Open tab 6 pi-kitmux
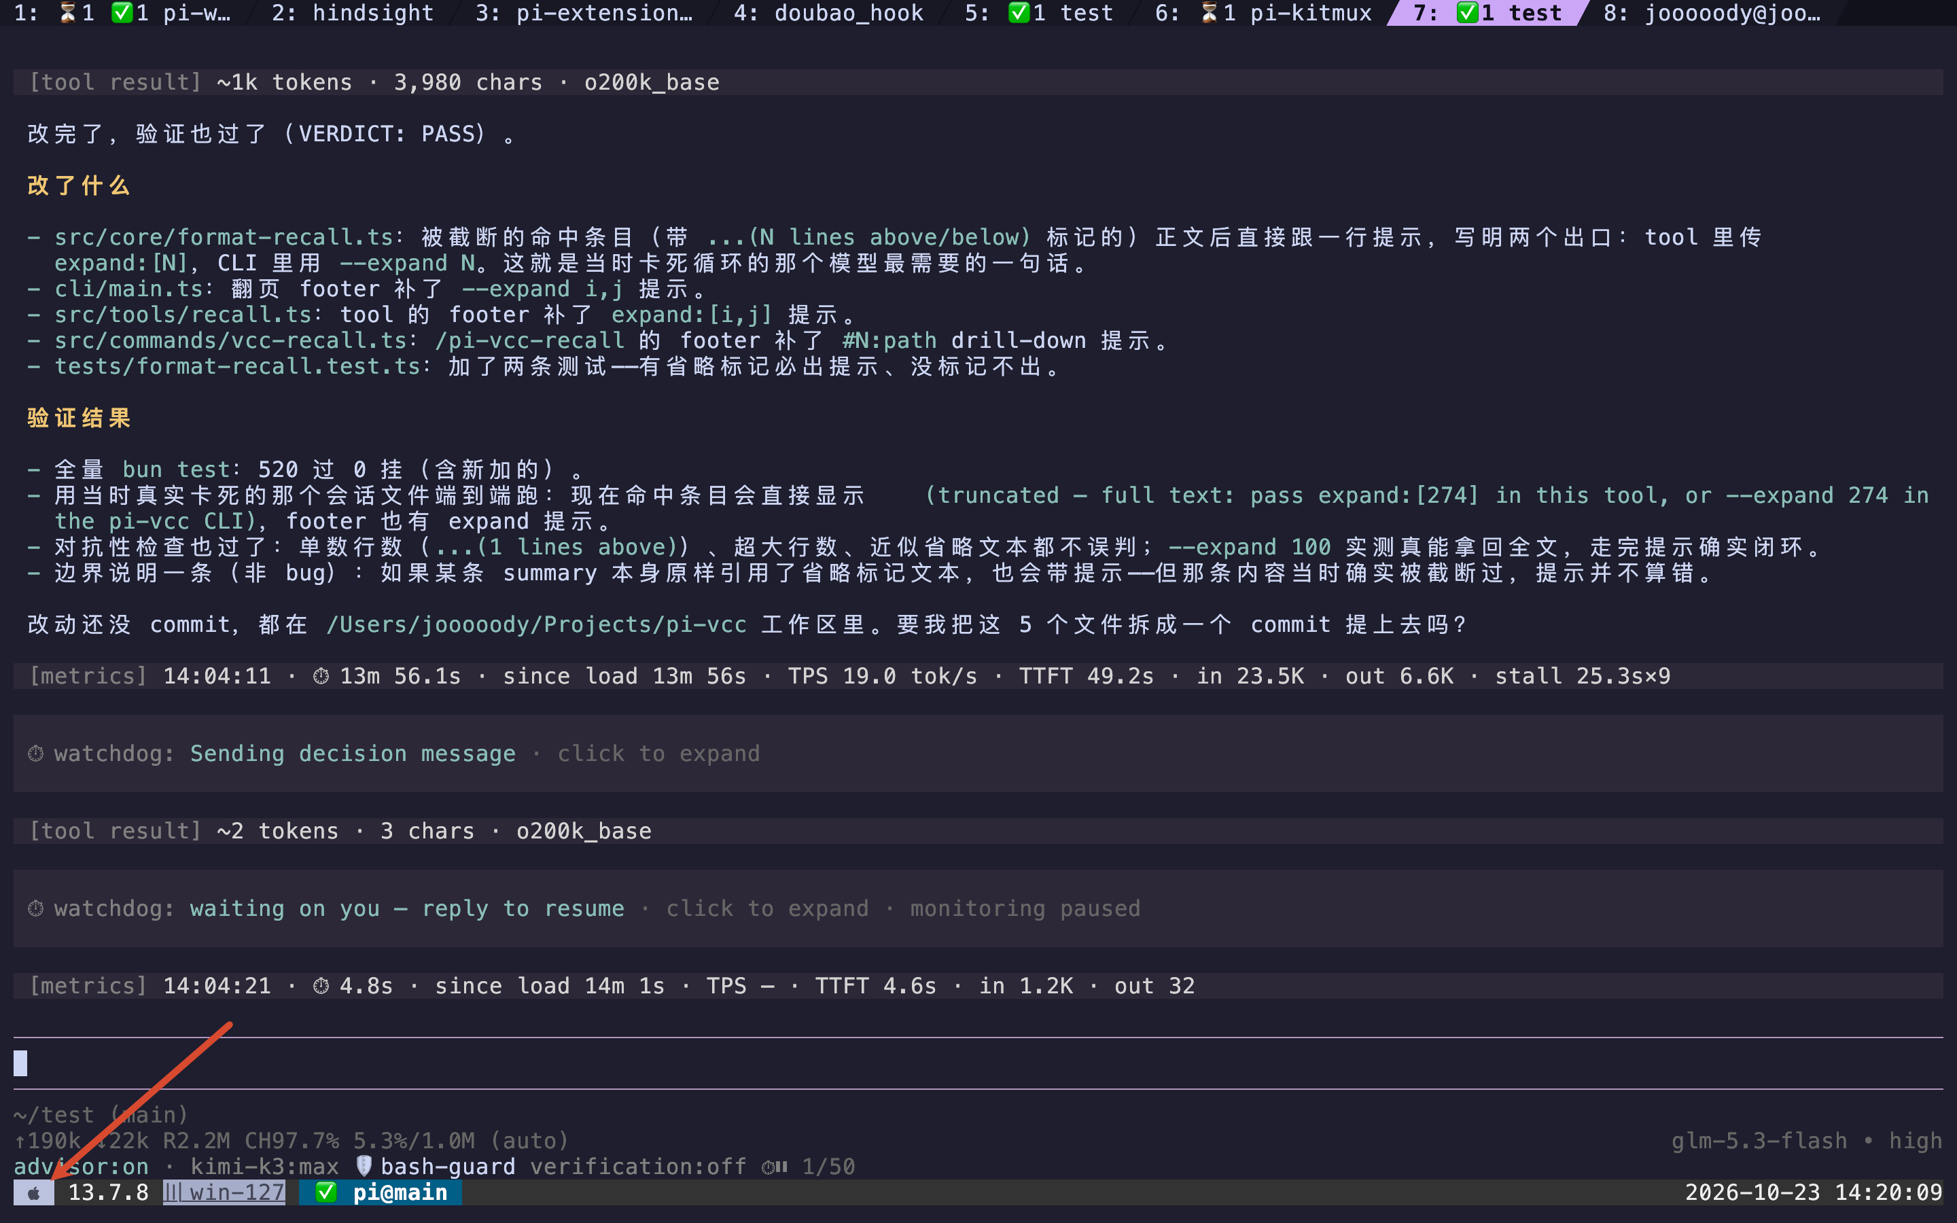This screenshot has width=1957, height=1223. pyautogui.click(x=1263, y=13)
